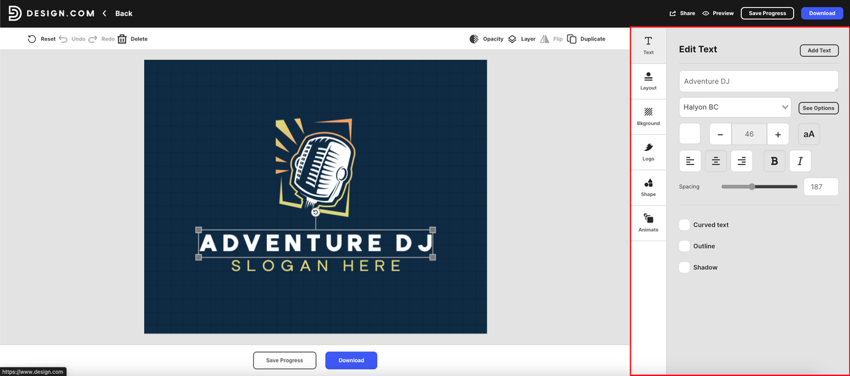This screenshot has width=850, height=376.
Task: Click the Add Text button
Action: 819,50
